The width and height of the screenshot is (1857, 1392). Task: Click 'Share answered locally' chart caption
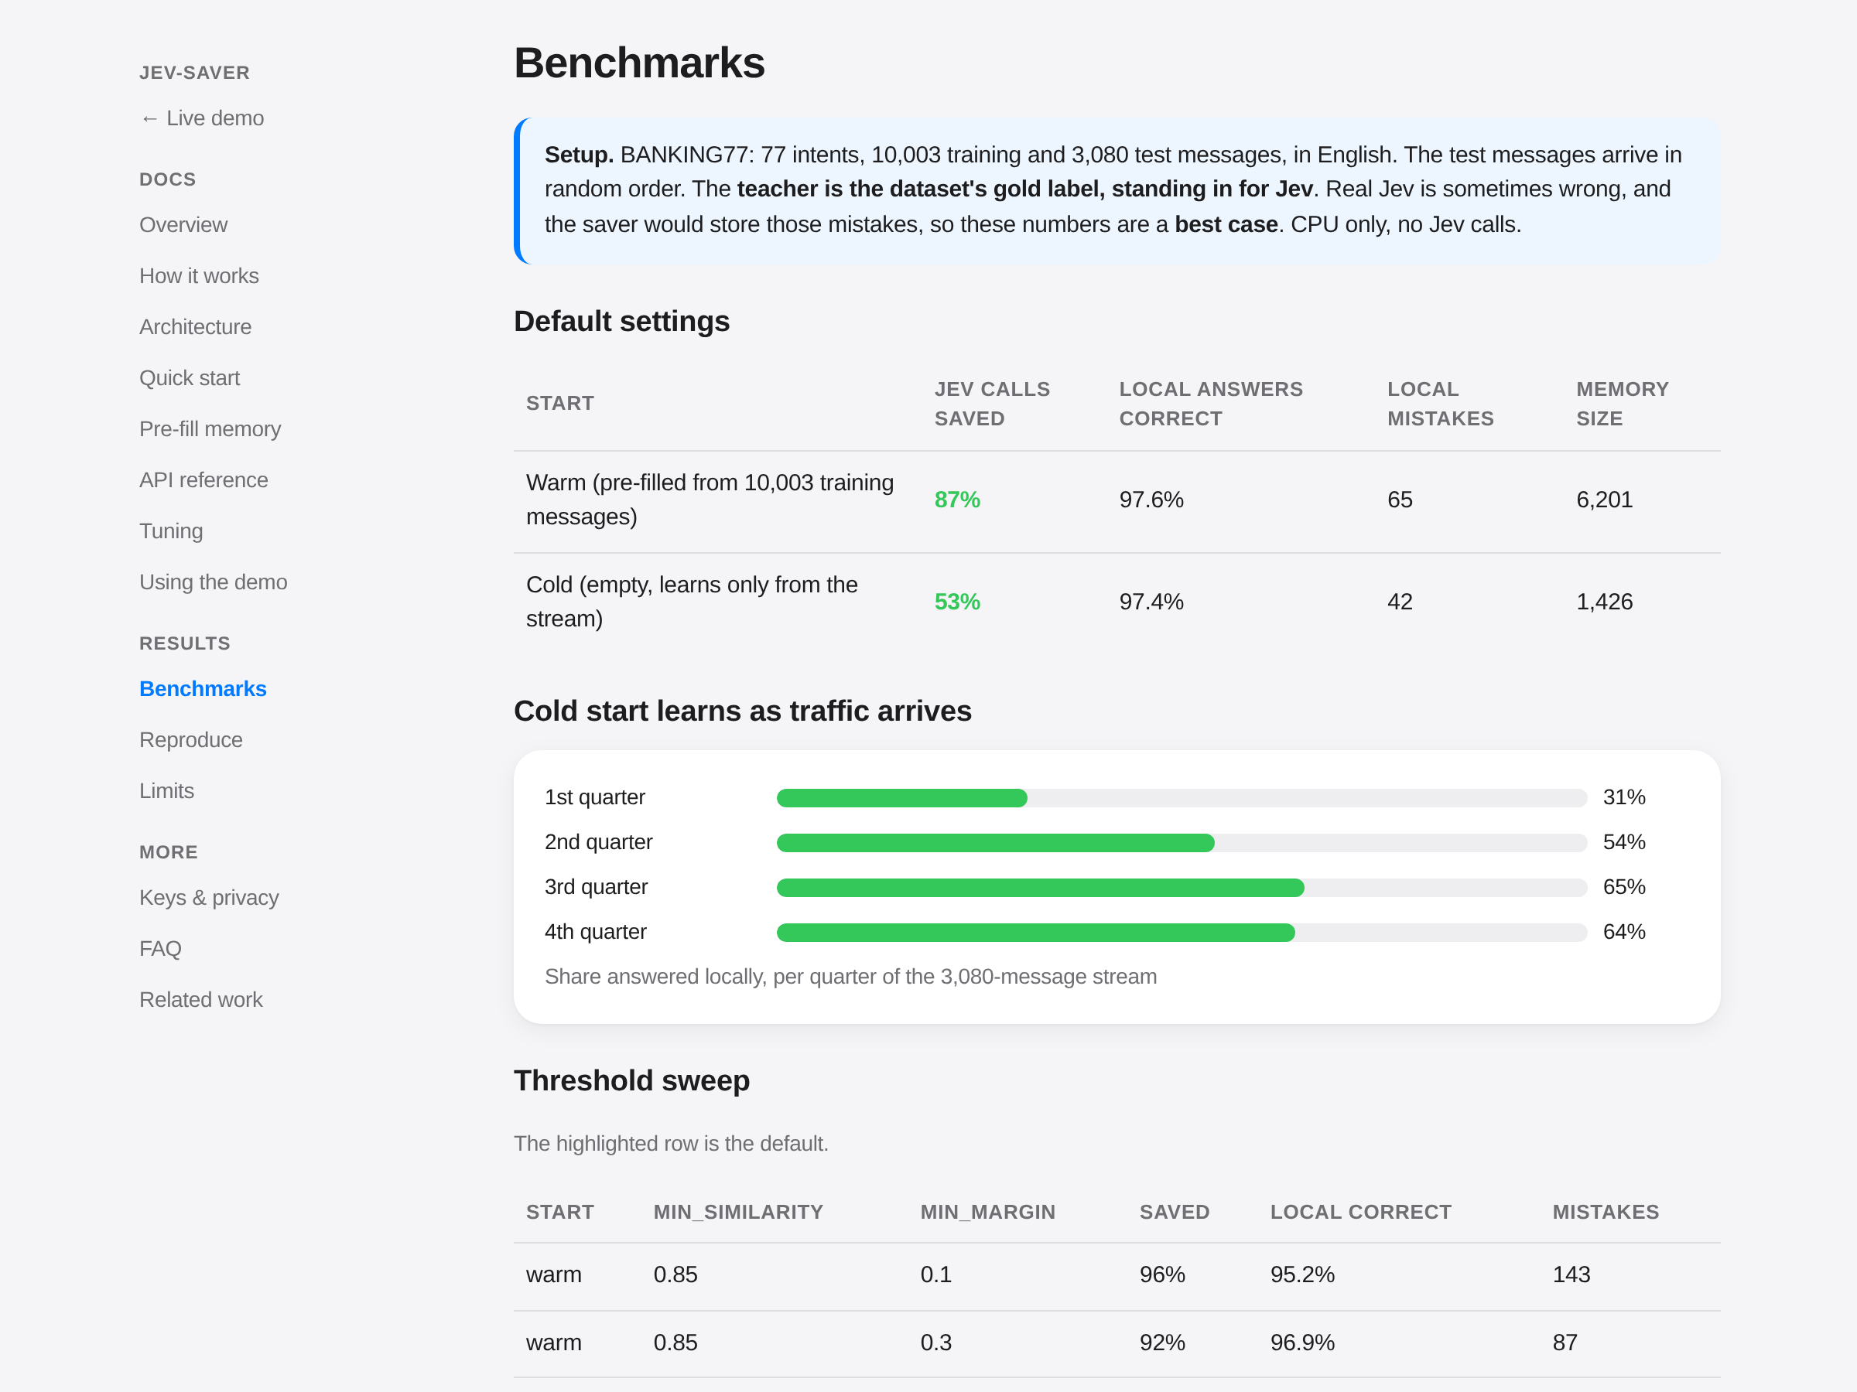point(850,977)
